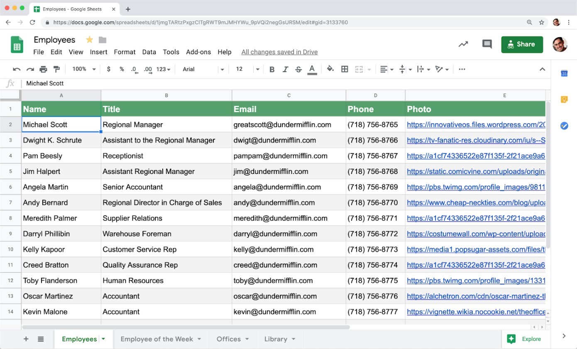The image size is (577, 349).
Task: Open vertical align dropdown
Action: 405,69
